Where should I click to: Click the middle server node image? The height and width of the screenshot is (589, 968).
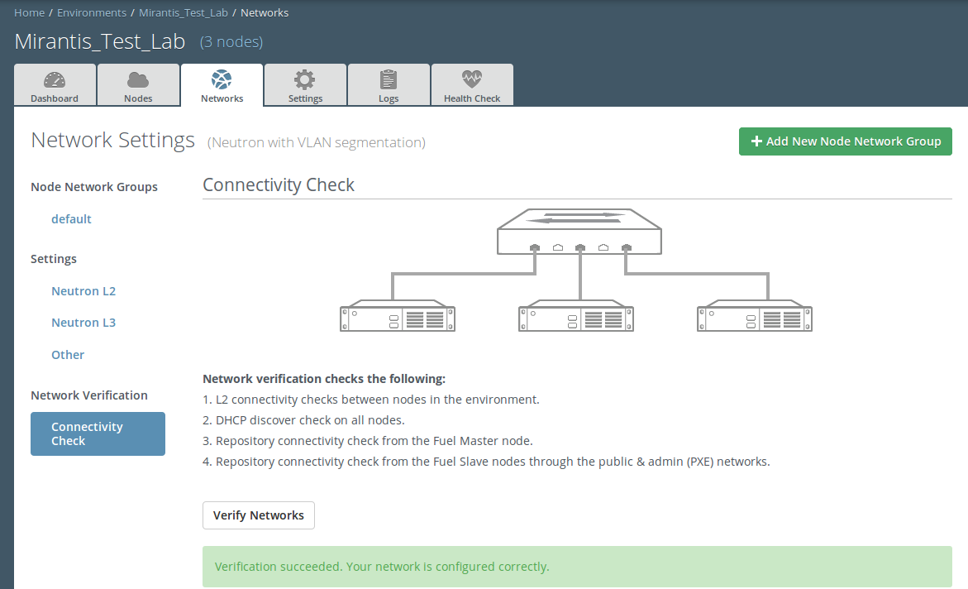576,316
